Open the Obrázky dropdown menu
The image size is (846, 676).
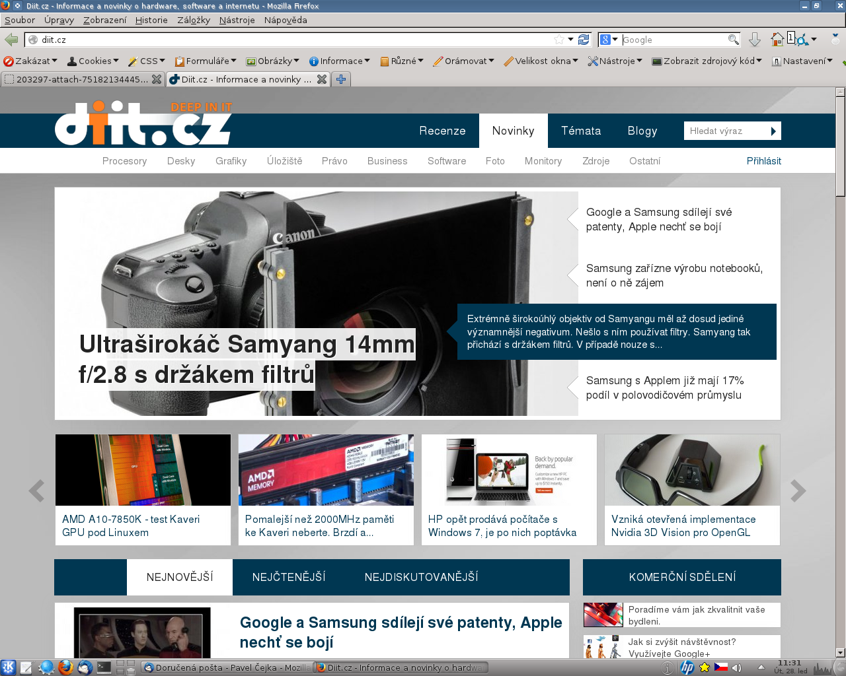[x=273, y=61]
